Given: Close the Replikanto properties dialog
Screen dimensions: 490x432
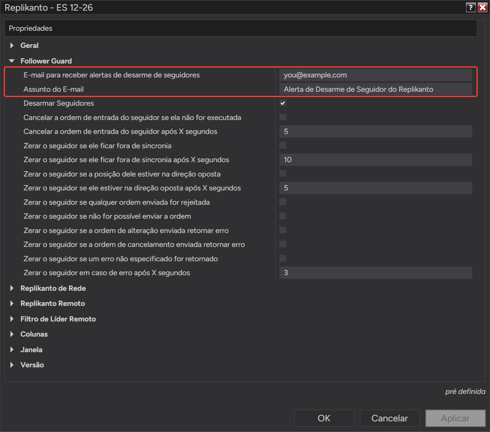Looking at the screenshot, I should 483,7.
